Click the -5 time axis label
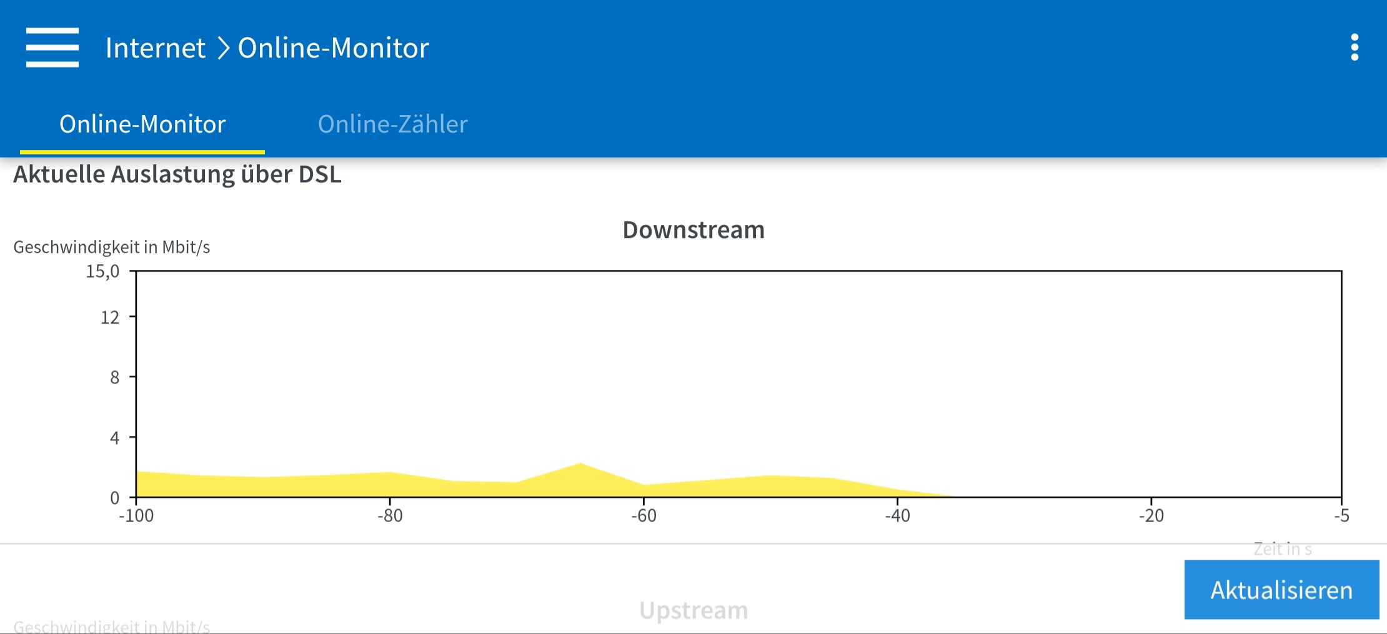The height and width of the screenshot is (634, 1387). coord(1341,516)
